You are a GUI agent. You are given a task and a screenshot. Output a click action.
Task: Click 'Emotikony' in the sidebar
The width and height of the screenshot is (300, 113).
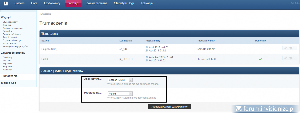pos(8,57)
